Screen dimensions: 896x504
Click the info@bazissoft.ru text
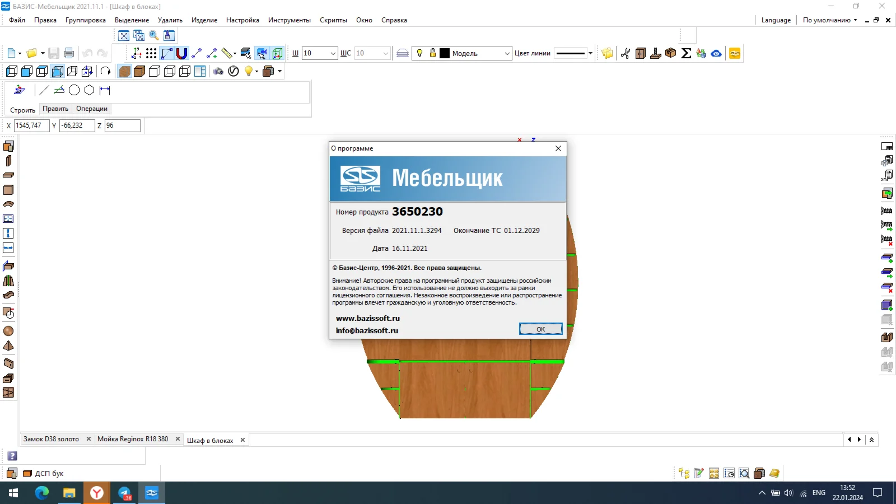point(367,330)
